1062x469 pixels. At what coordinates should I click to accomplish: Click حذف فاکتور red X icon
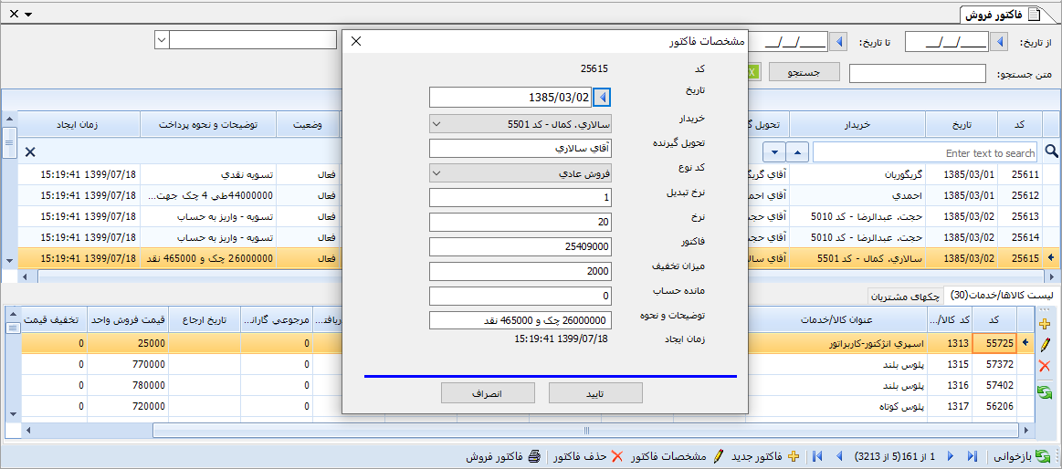tap(617, 457)
